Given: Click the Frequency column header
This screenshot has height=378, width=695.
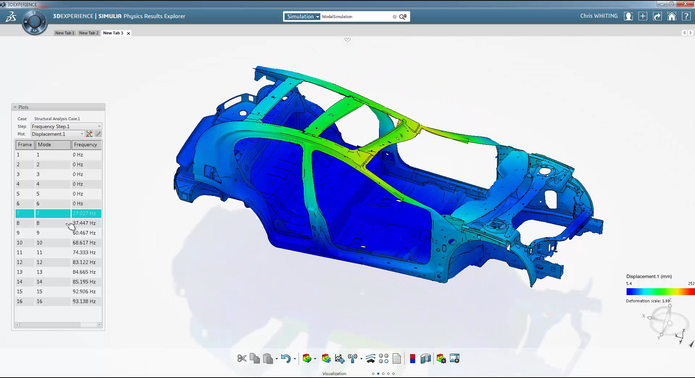Looking at the screenshot, I should pos(86,144).
